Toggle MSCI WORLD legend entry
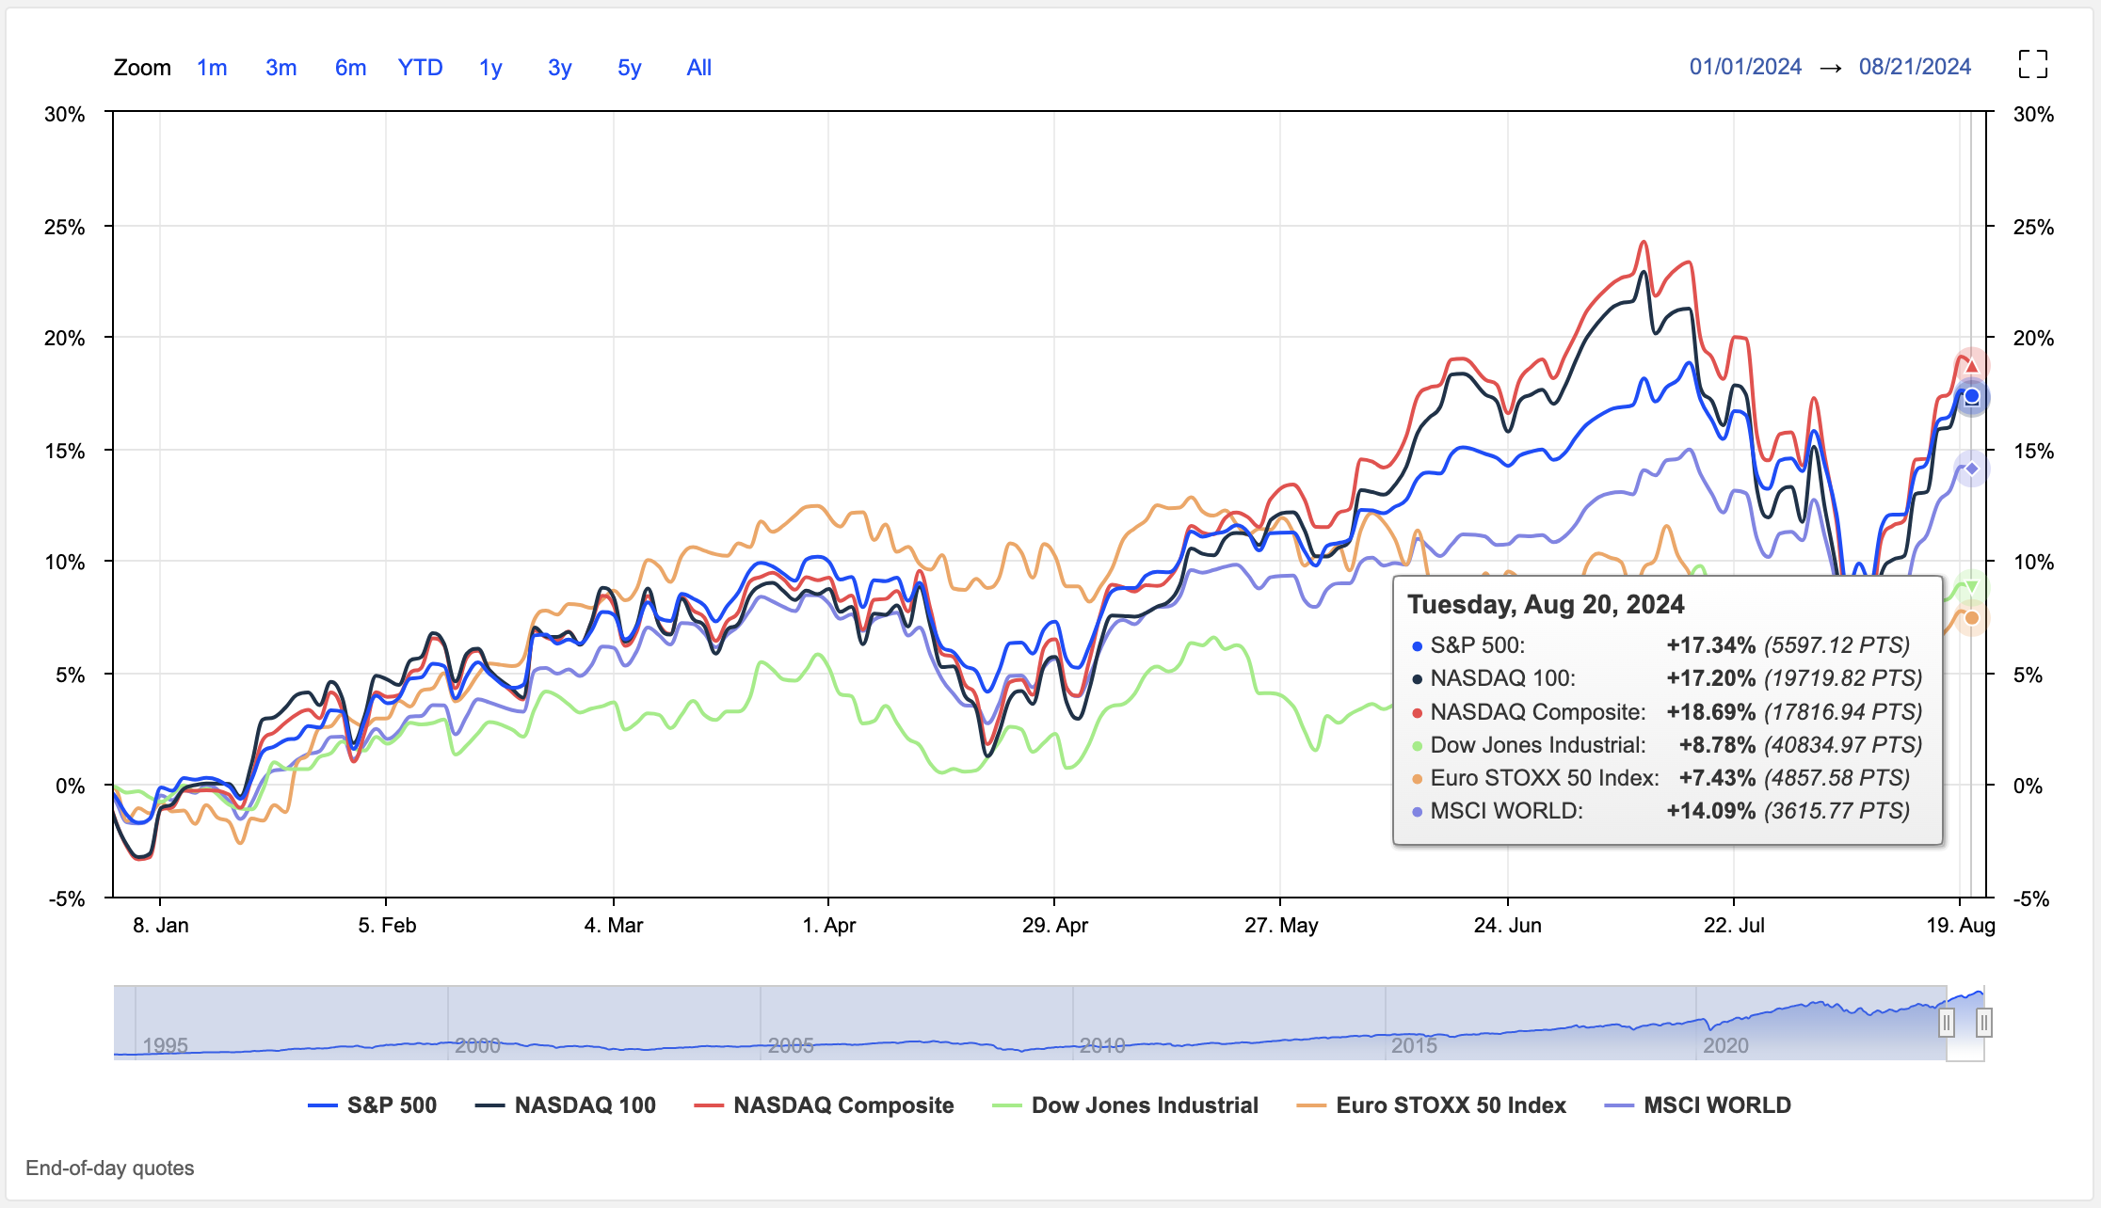The width and height of the screenshot is (2101, 1208). pos(1716,1105)
